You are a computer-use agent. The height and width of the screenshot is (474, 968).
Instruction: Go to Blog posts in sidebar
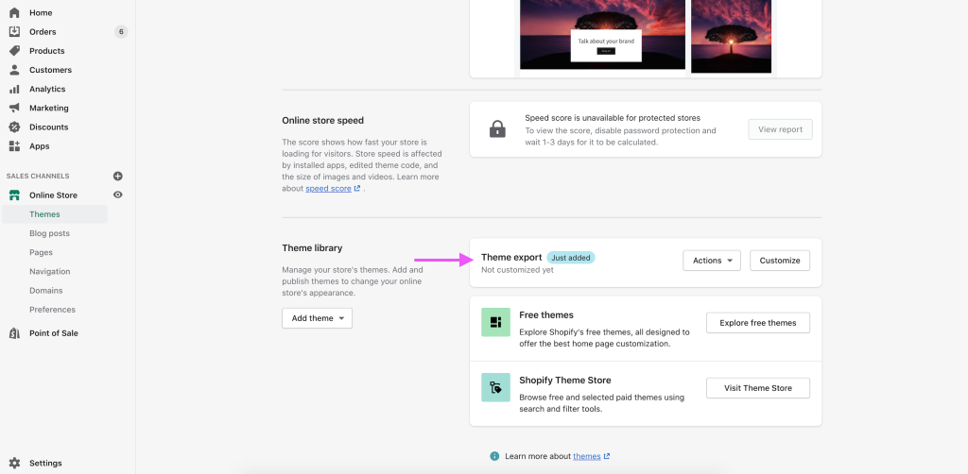tap(49, 233)
